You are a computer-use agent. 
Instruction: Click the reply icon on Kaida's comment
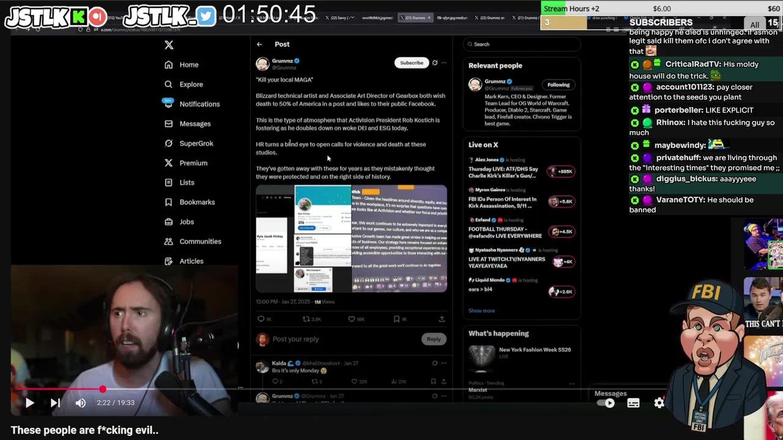tap(276, 381)
